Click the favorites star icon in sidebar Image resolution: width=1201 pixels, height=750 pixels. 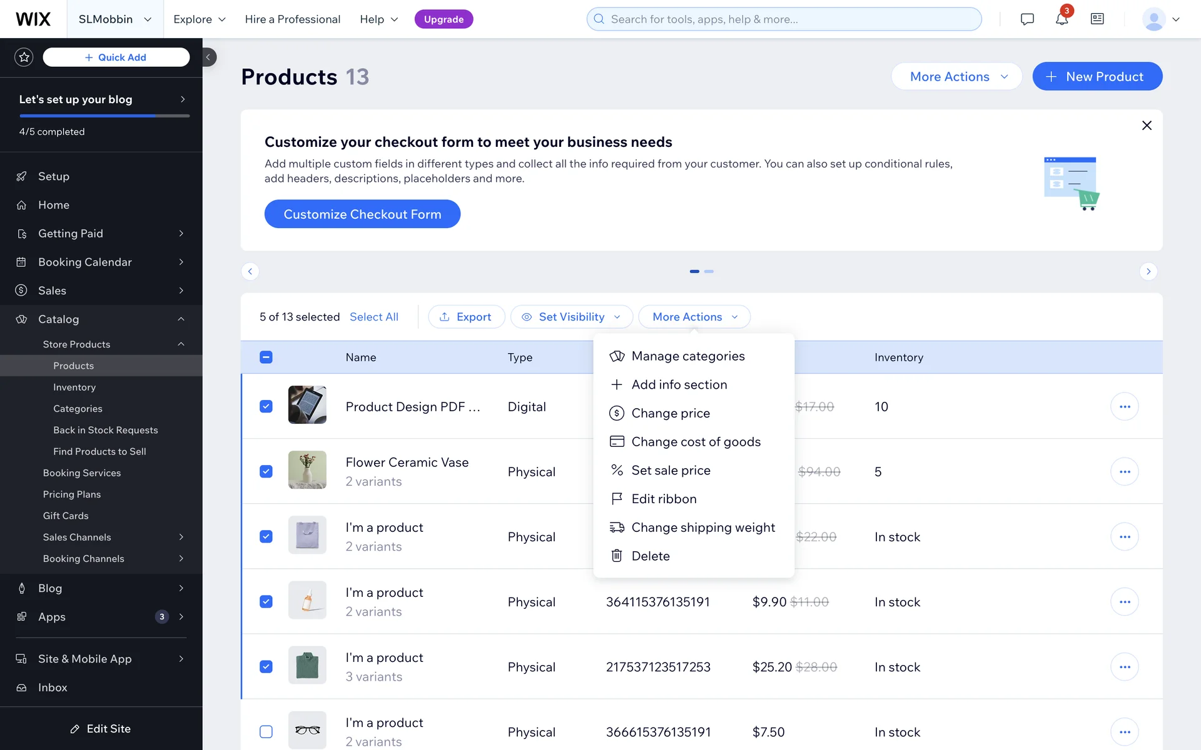[x=24, y=57]
